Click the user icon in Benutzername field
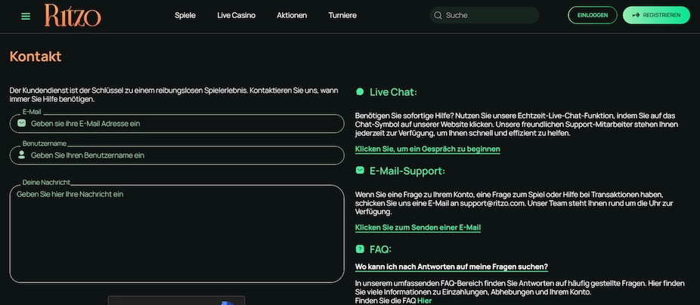 pyautogui.click(x=21, y=155)
